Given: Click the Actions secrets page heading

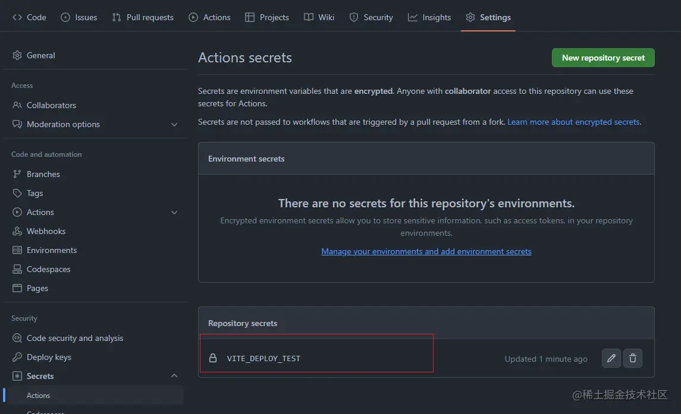Looking at the screenshot, I should (x=245, y=58).
